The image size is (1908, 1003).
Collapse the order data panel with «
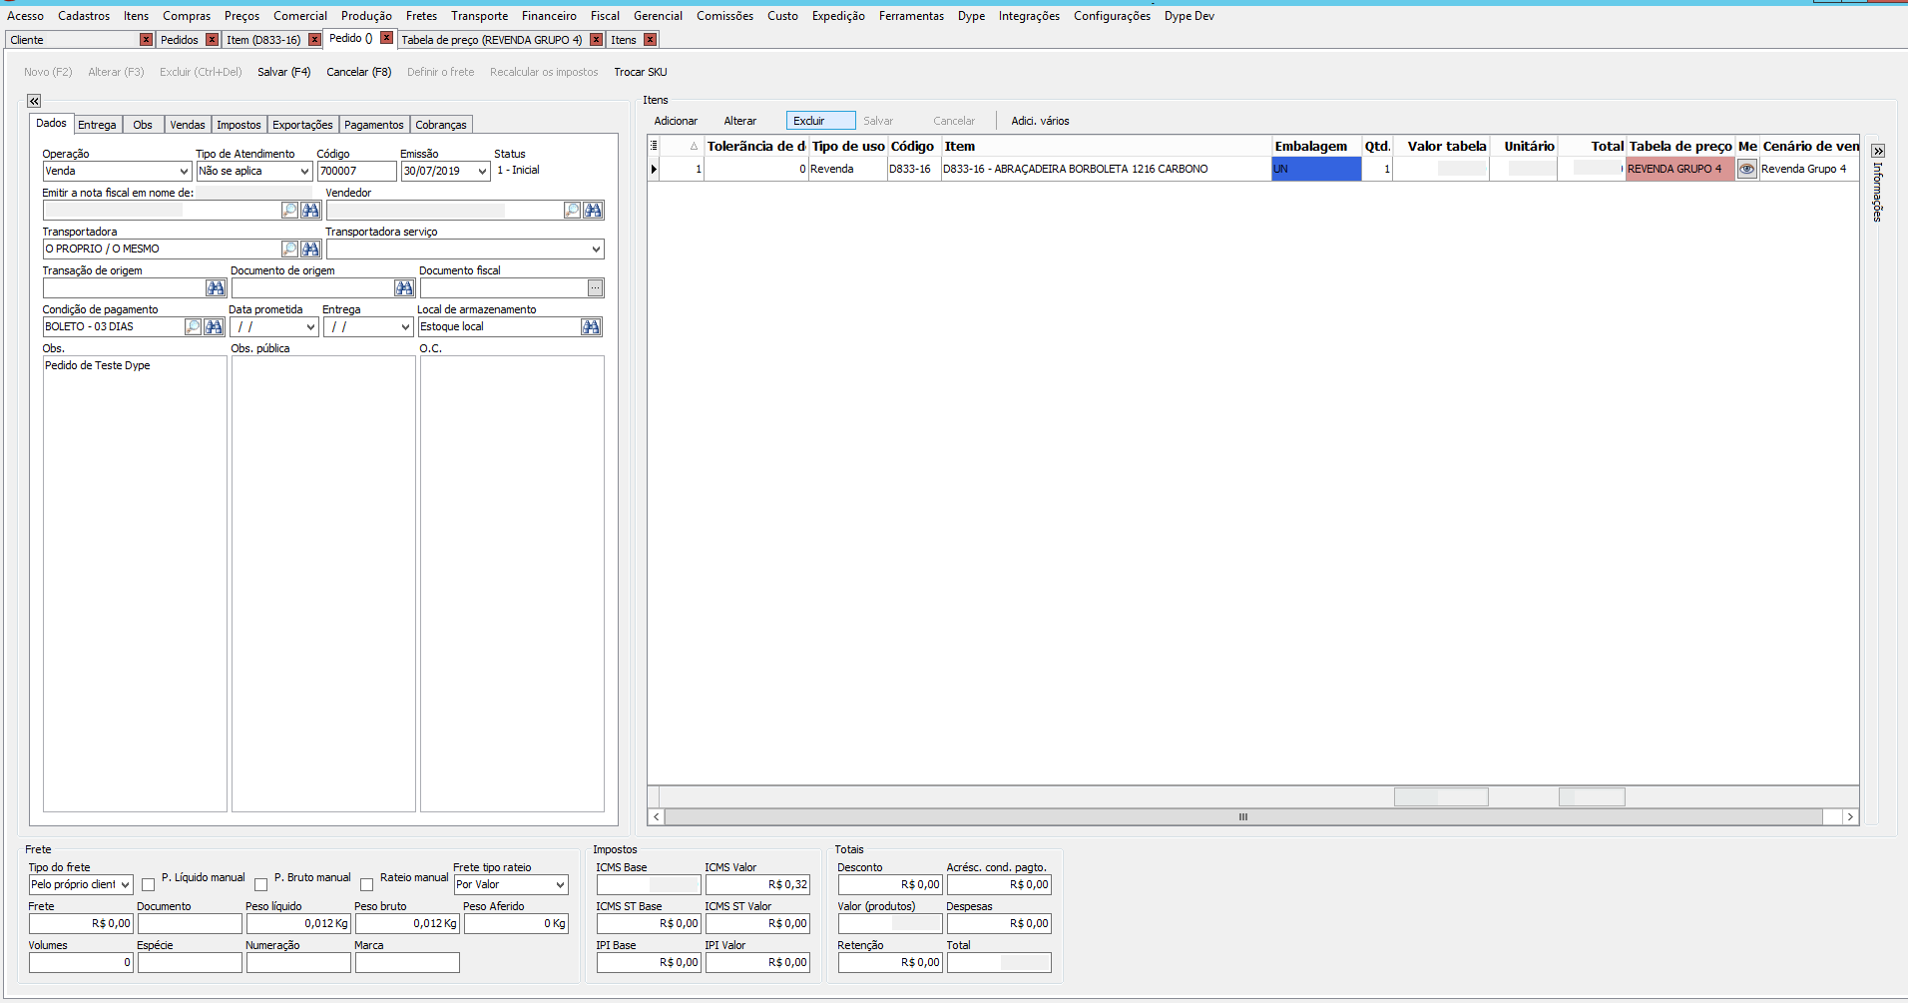click(x=34, y=101)
